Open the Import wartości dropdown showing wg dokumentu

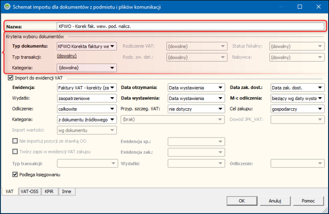pos(87,130)
